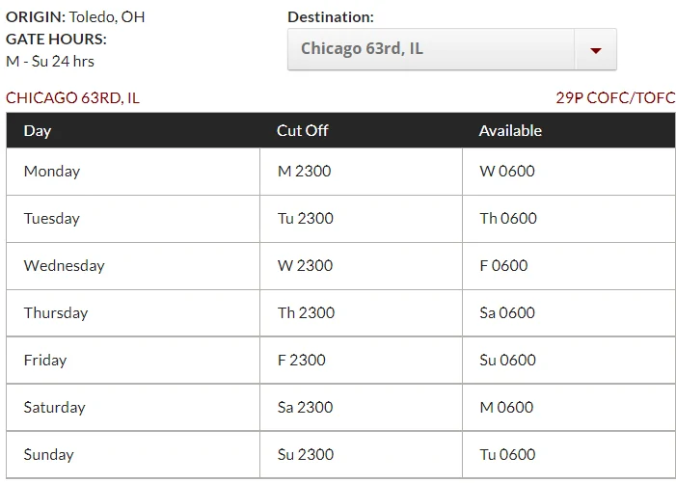This screenshot has width=676, height=483.
Task: Click the red dropdown arrow icon
Action: pyautogui.click(x=595, y=50)
